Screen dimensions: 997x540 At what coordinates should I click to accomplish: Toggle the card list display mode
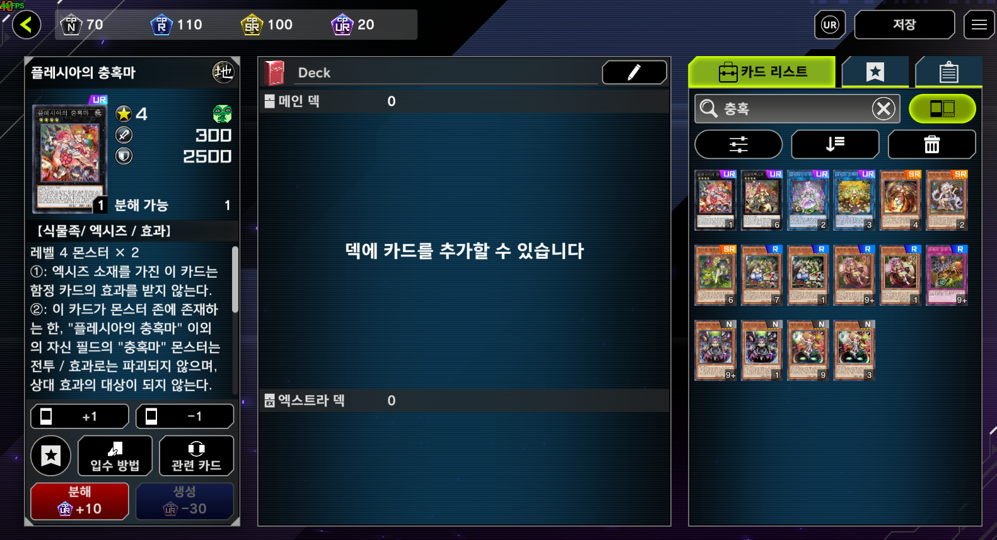[942, 109]
